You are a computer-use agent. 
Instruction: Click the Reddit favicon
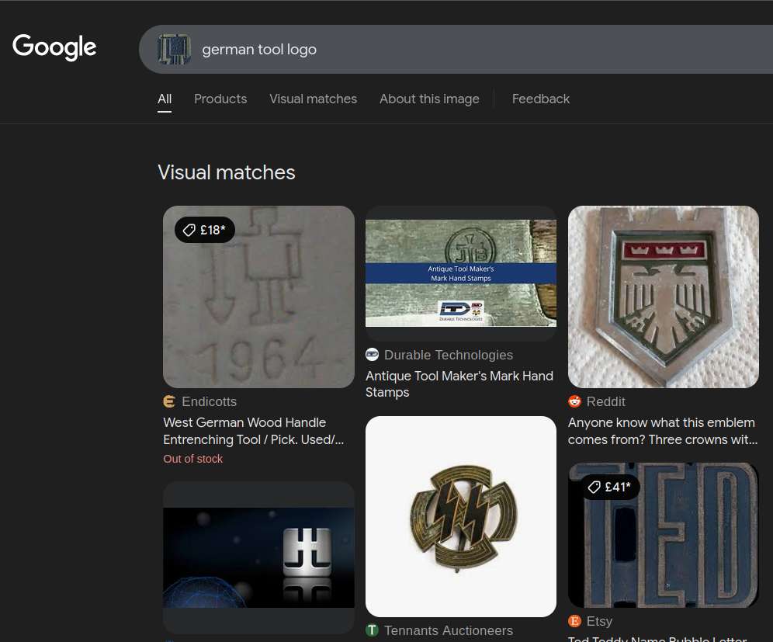coord(574,402)
